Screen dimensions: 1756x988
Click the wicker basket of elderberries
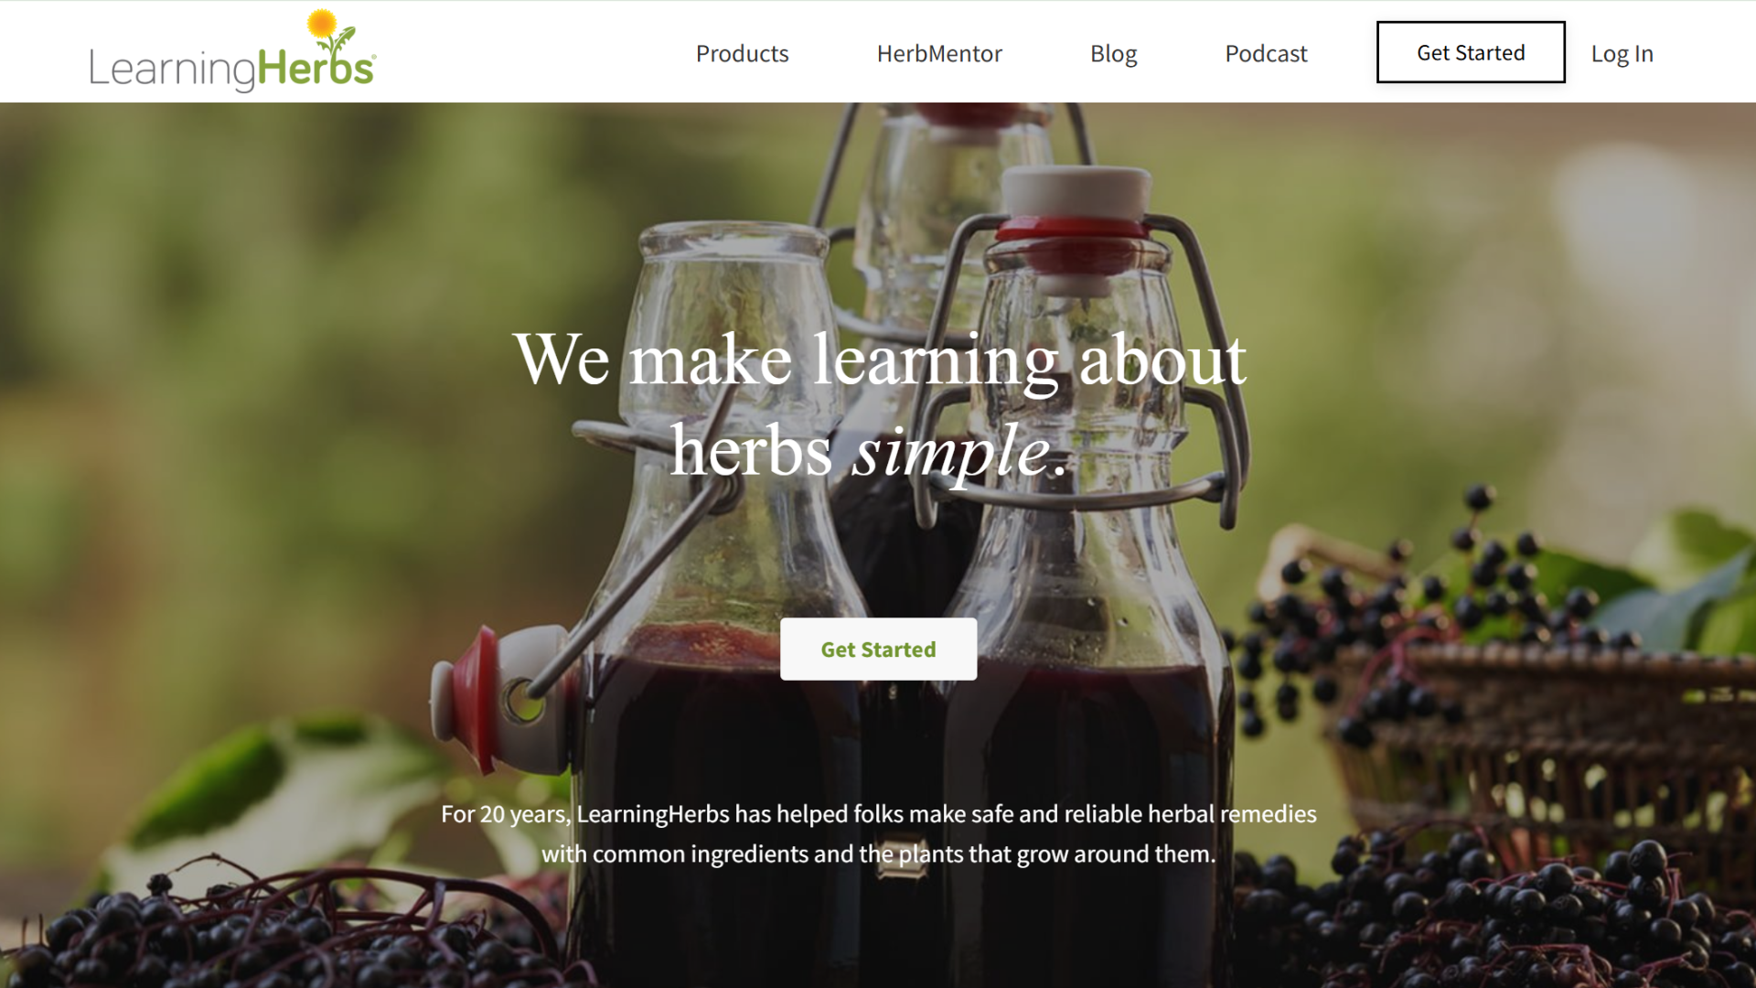pyautogui.click(x=1536, y=732)
